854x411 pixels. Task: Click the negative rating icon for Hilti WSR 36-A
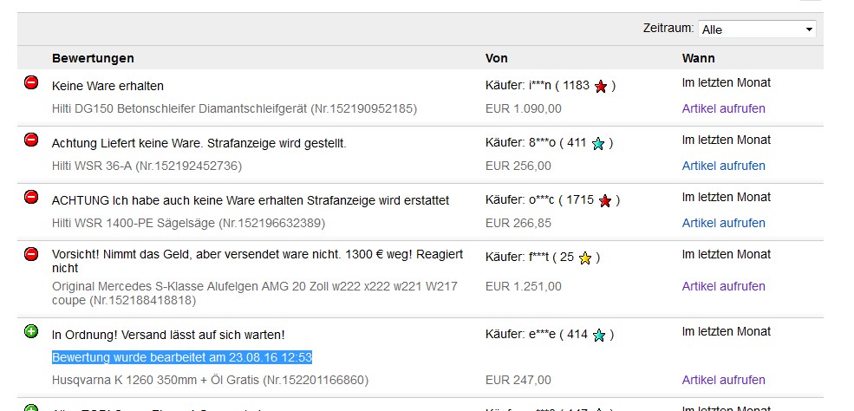31,140
